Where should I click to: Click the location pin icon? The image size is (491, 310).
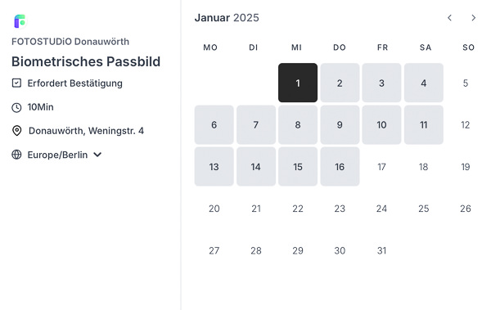click(x=16, y=131)
